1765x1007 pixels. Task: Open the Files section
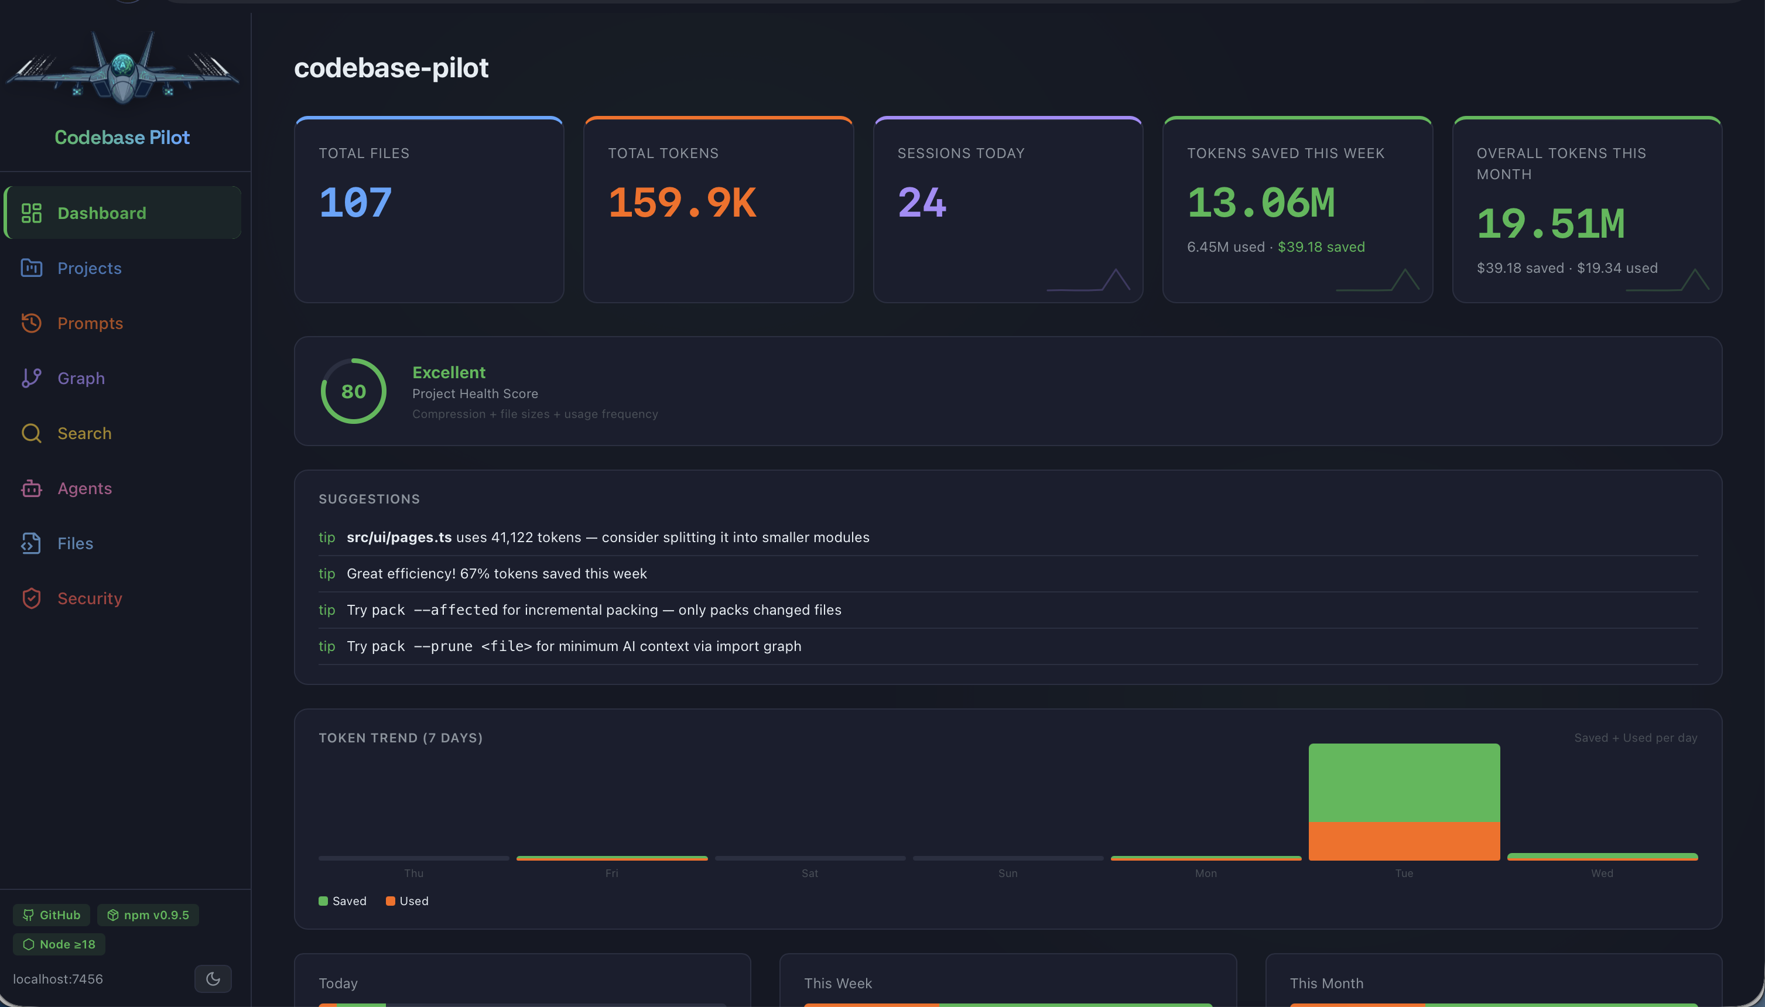pyautogui.click(x=75, y=543)
